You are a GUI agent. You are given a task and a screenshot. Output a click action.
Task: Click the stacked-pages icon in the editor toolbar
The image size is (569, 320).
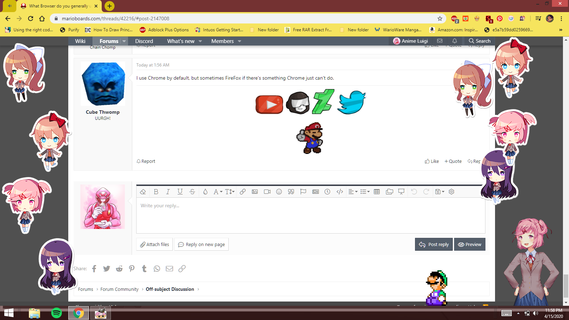tap(389, 192)
